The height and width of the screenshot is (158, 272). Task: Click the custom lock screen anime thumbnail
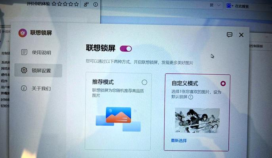tap(197, 120)
